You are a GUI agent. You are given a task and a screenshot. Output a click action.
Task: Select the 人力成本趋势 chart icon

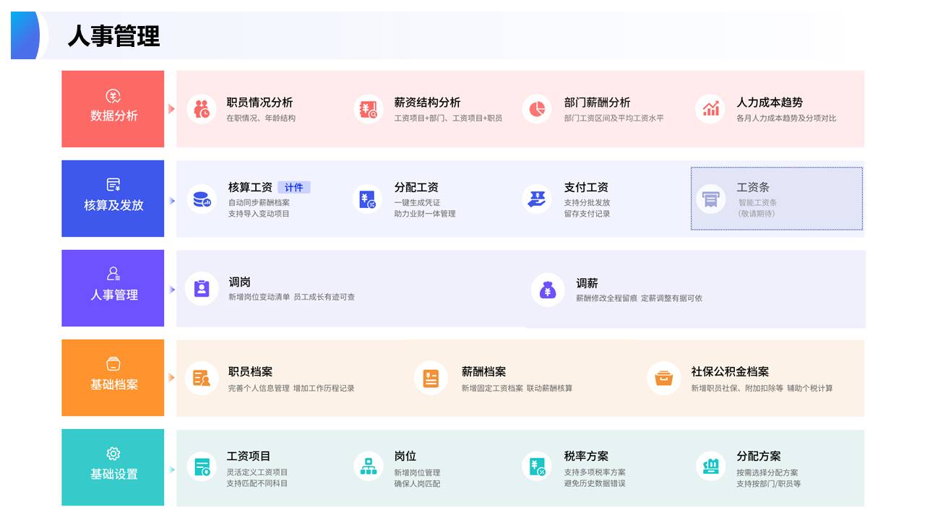[x=710, y=109]
